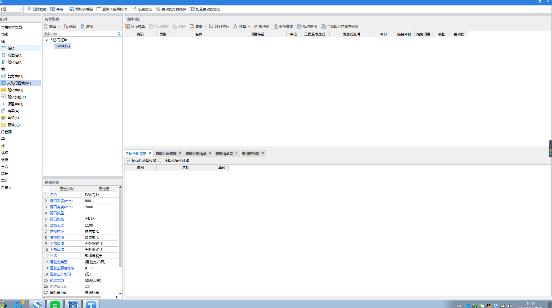The image size is (552, 308).
Task: Select 剪力墙(Q) in navigation tree
Action: pyautogui.click(x=15, y=76)
